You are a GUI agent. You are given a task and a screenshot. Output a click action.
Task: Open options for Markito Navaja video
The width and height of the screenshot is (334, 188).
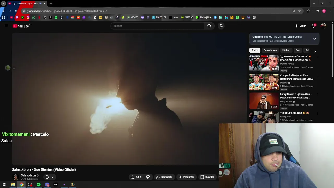click(x=318, y=57)
